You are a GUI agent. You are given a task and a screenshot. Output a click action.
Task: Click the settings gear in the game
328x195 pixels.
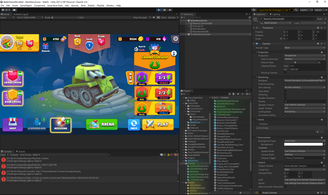pyautogui.click(x=175, y=39)
